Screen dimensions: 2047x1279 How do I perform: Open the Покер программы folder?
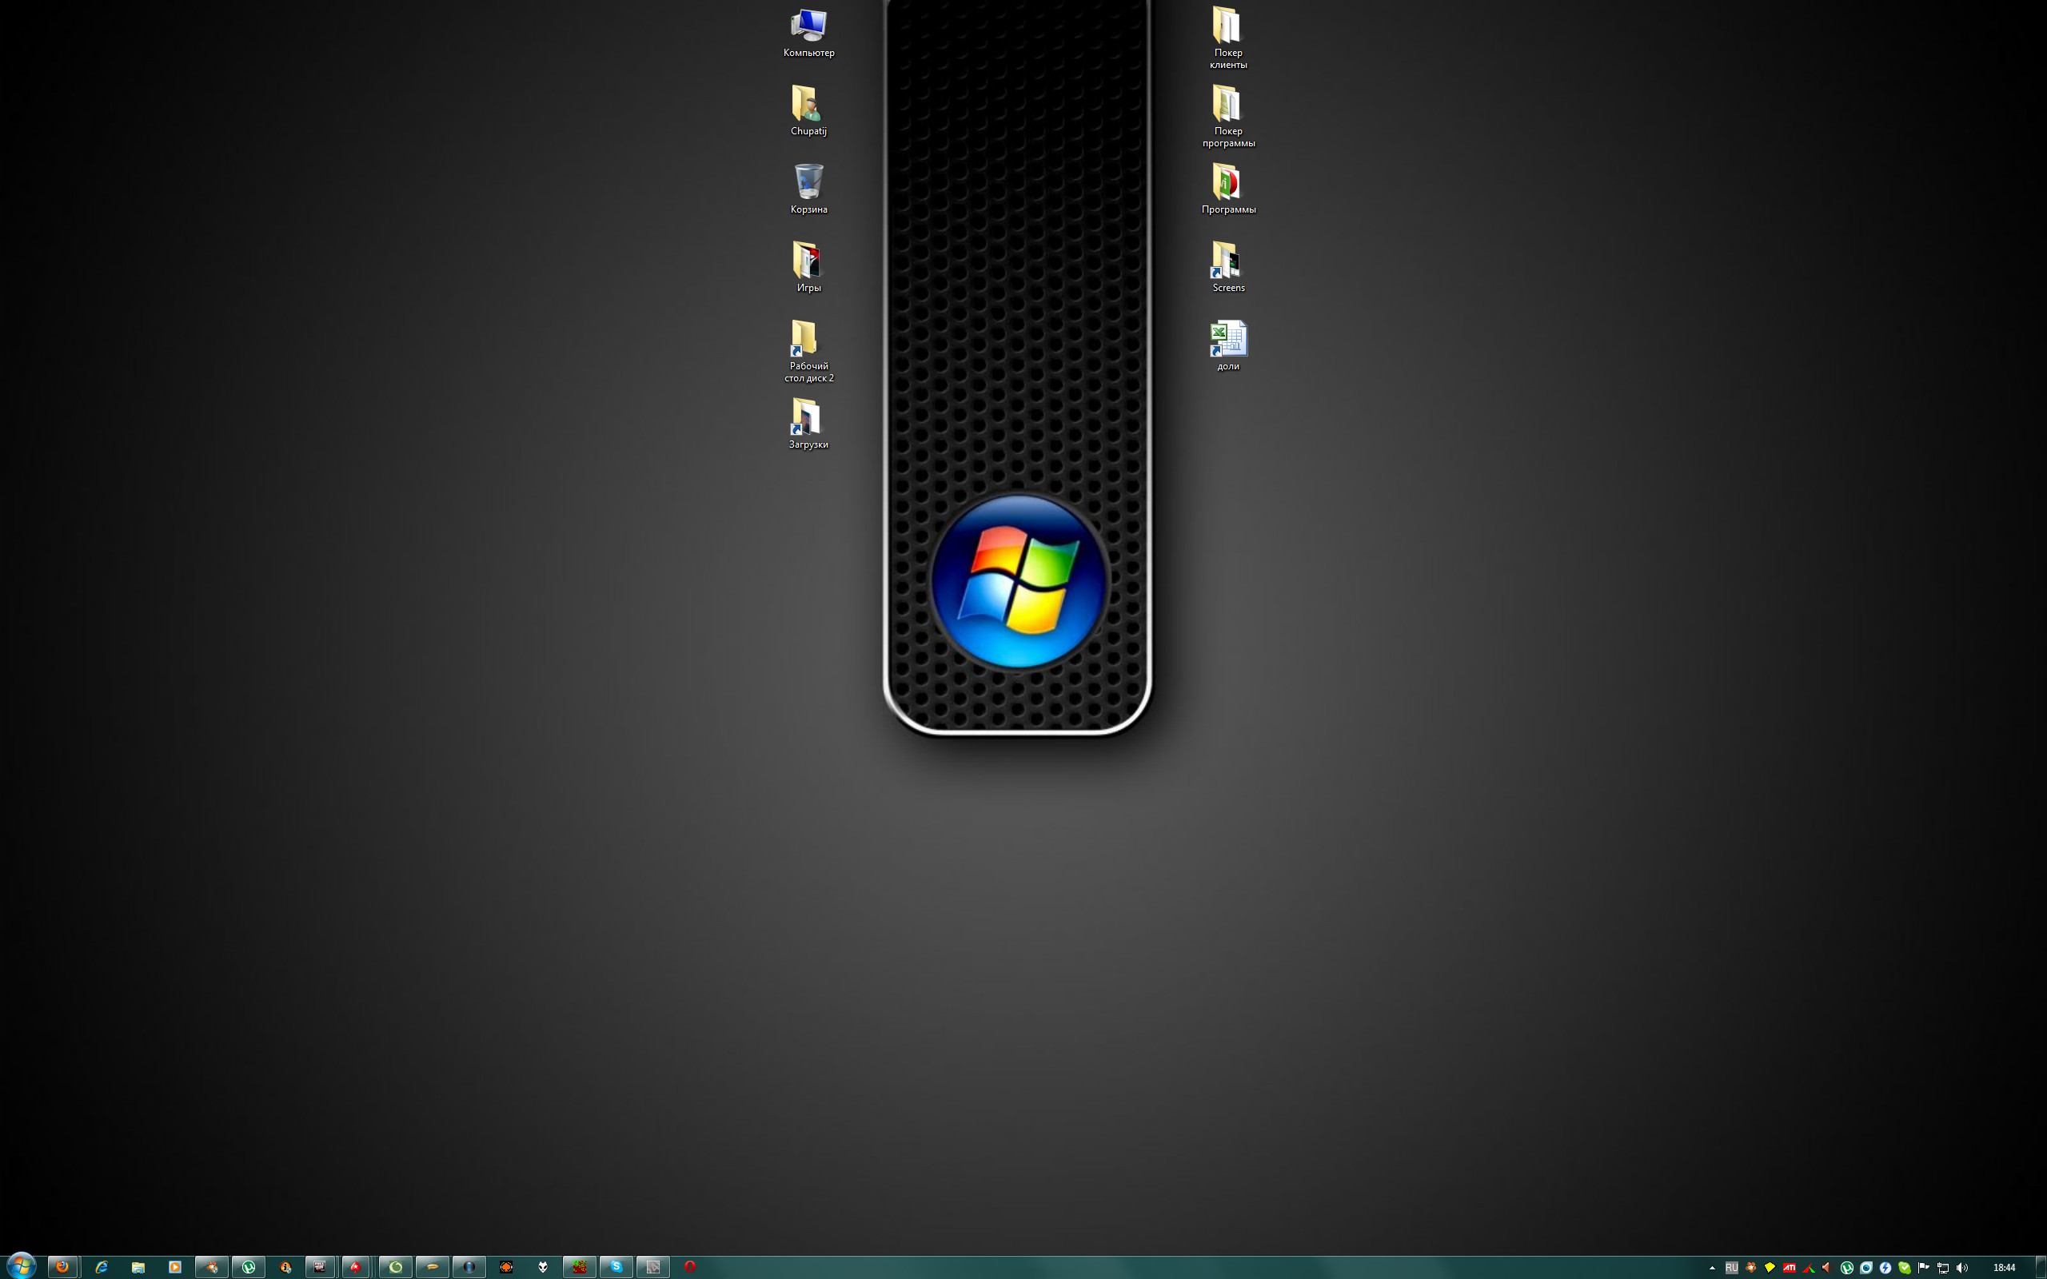tap(1228, 116)
